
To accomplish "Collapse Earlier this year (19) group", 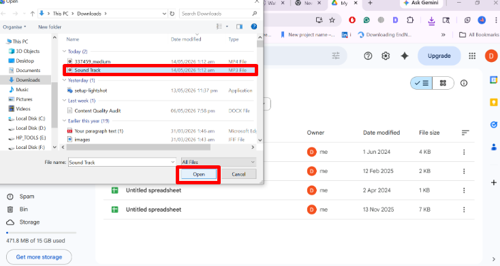I will [64, 121].
